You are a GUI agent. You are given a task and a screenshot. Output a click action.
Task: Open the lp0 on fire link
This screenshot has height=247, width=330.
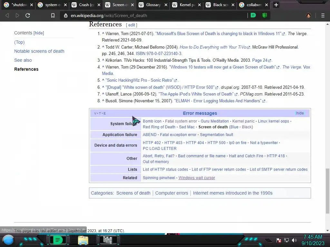pyautogui.click(x=238, y=143)
